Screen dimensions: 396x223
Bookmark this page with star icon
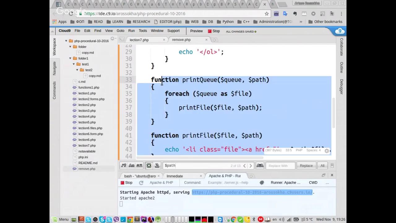267,14
